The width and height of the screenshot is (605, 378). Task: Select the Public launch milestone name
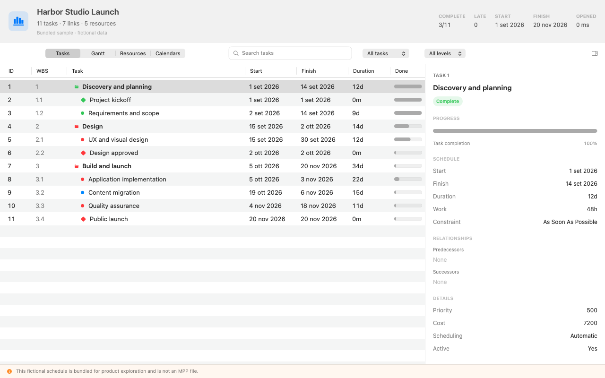109,219
